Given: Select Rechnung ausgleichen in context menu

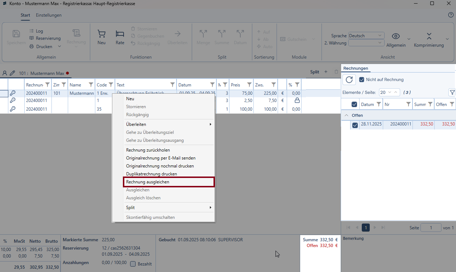Looking at the screenshot, I should [163, 182].
